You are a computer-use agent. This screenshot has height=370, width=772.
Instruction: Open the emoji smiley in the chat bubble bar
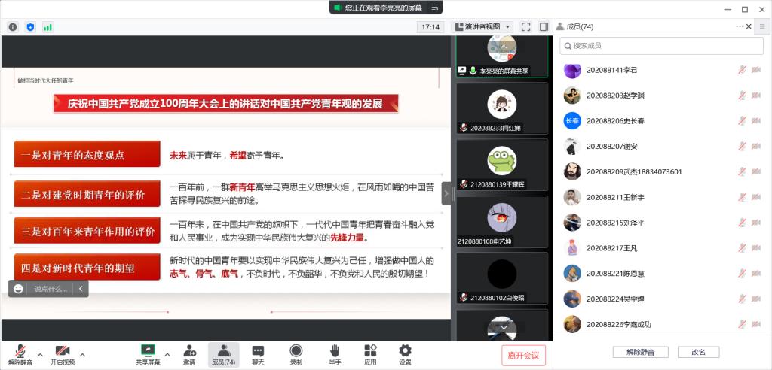click(18, 289)
